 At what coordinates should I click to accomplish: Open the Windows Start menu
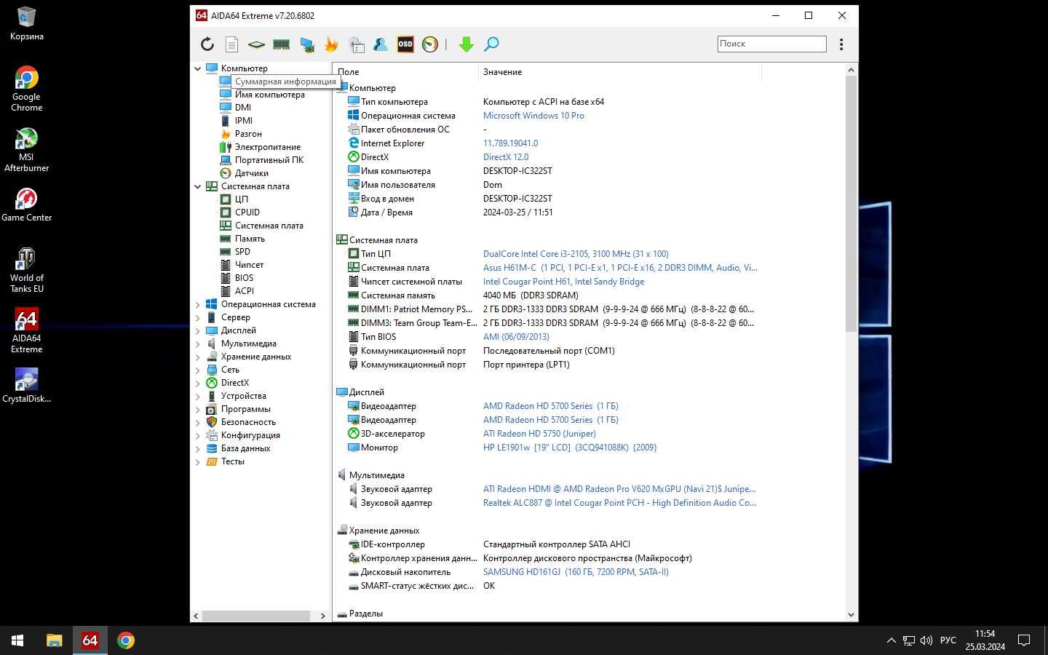coord(17,640)
